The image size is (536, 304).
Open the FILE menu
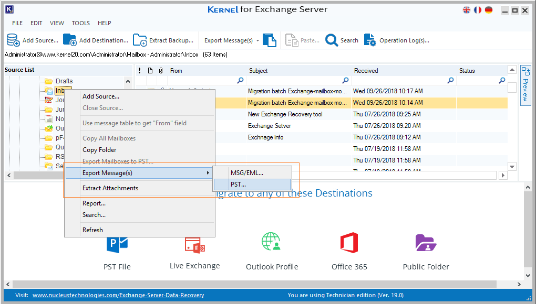point(17,23)
